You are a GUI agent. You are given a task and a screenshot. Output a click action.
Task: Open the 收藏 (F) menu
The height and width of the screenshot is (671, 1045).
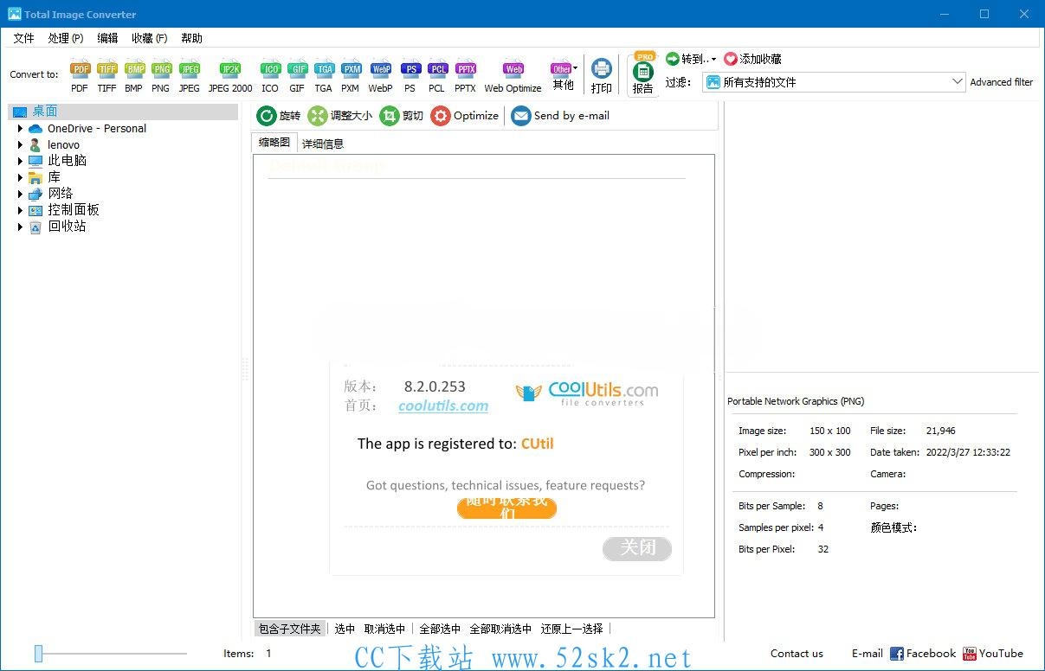click(149, 38)
